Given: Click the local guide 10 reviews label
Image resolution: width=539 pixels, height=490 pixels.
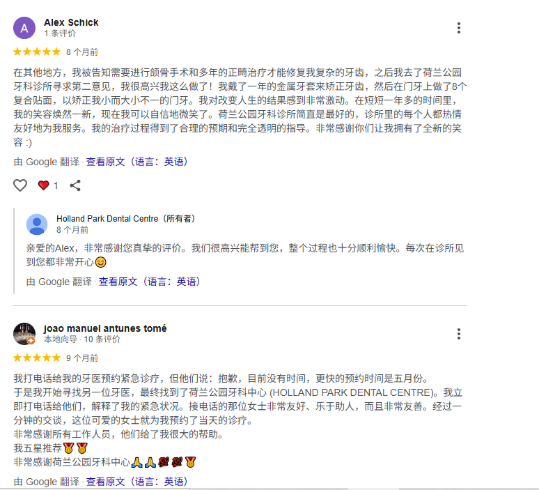Looking at the screenshot, I should (82, 339).
